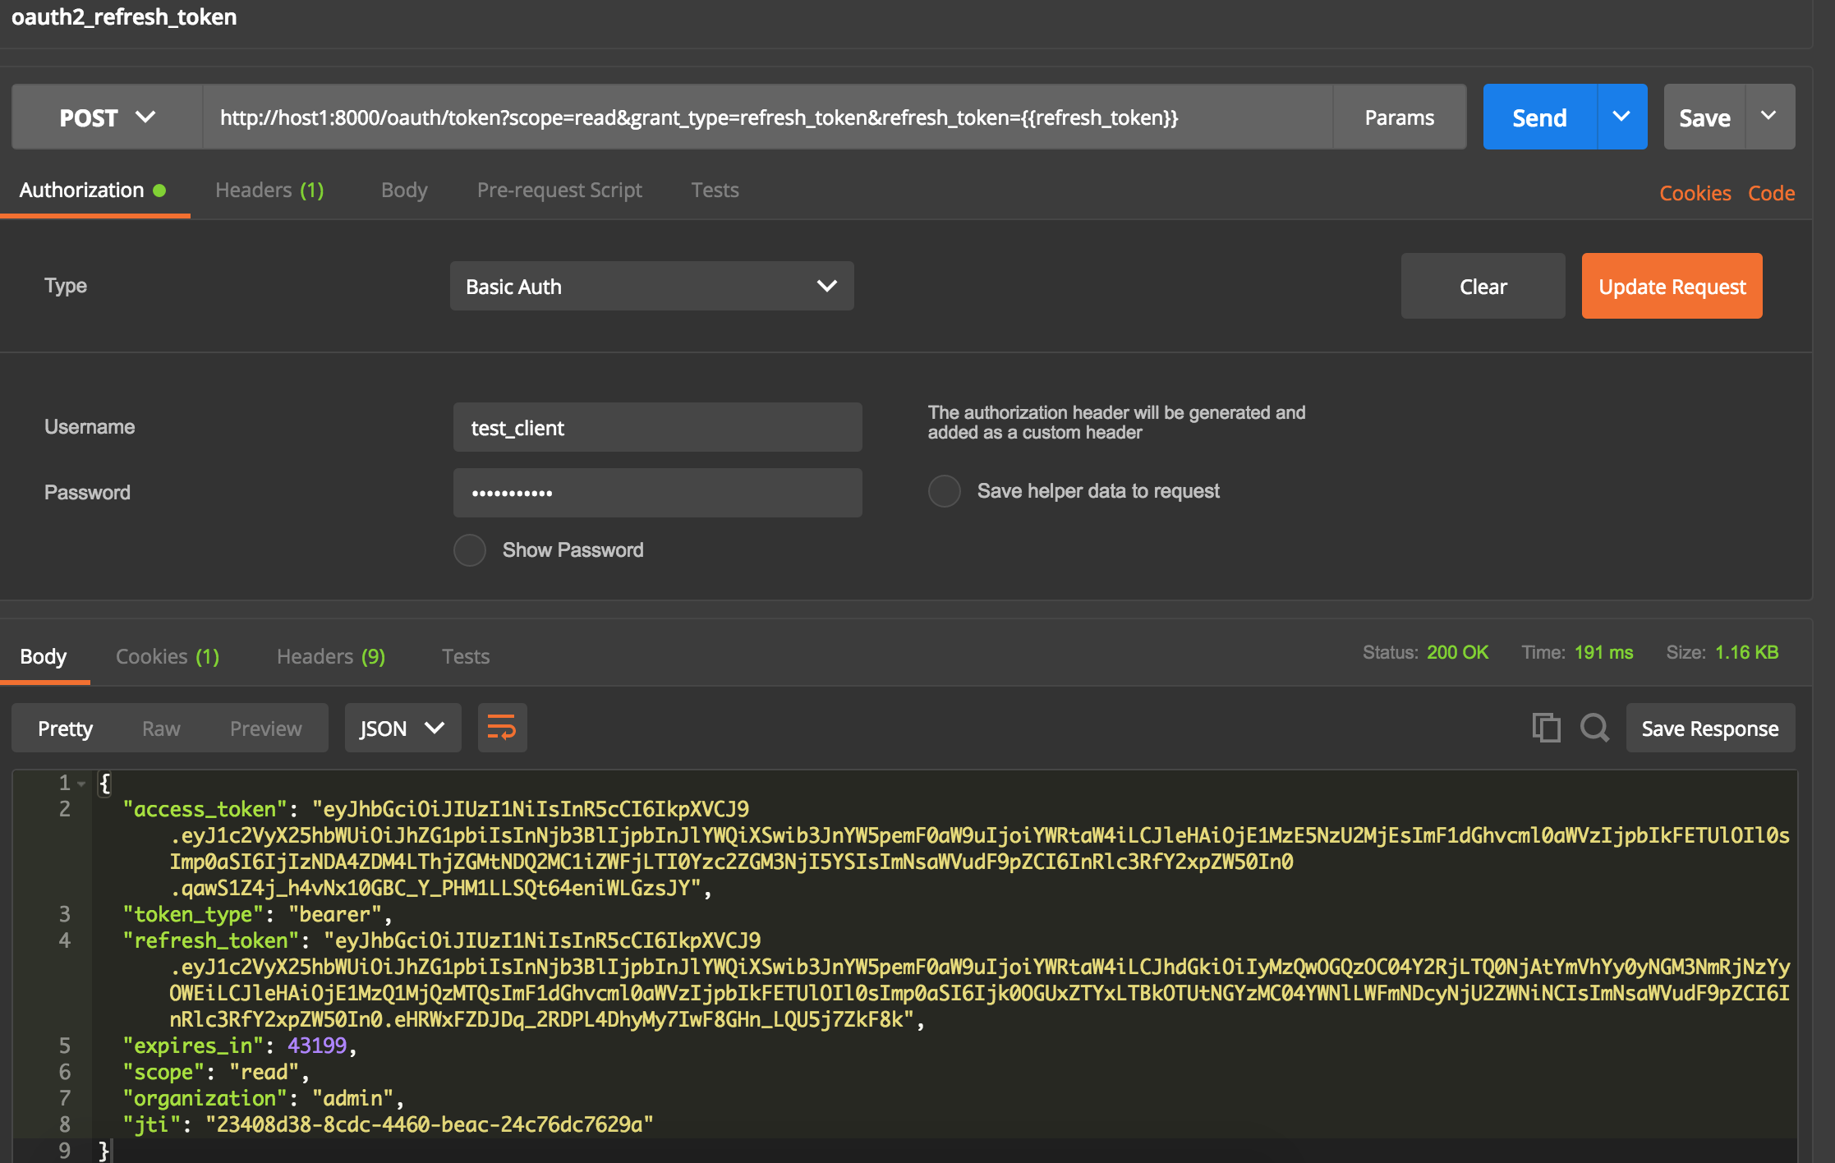This screenshot has height=1163, width=1835.
Task: Open the JSON format dropdown
Action: (402, 728)
